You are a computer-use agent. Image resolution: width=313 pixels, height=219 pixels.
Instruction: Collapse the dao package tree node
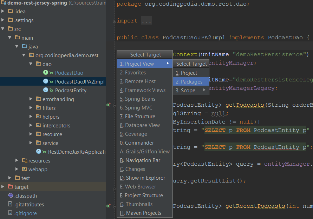coord(31,64)
